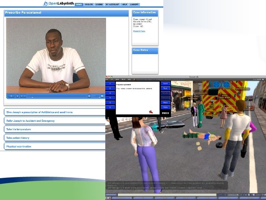Click option button 2 in Second Life panel
The width and height of the screenshot is (266, 200).
click(110, 88)
